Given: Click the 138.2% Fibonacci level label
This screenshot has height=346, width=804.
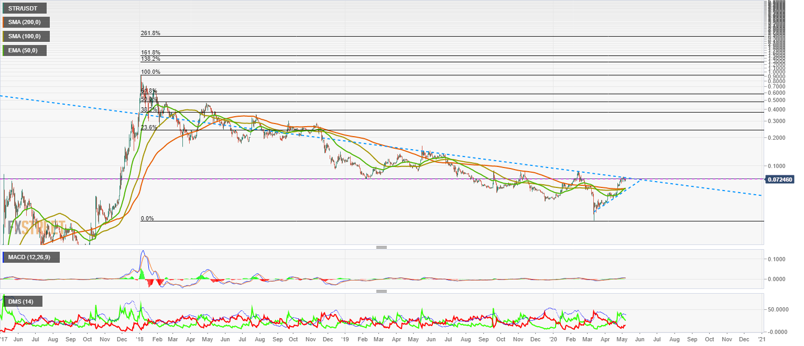Looking at the screenshot, I should tap(150, 60).
